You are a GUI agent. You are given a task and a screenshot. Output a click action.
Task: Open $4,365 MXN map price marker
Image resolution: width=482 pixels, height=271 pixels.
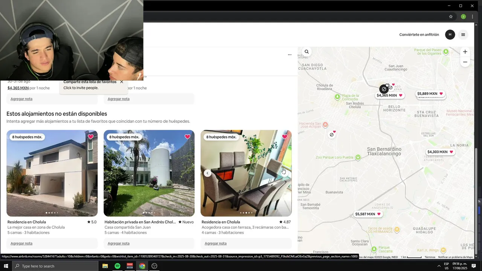[390, 96]
